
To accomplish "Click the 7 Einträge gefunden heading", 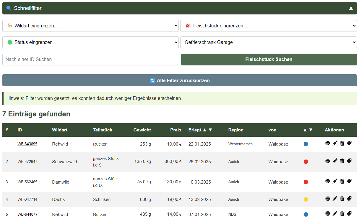I will tap(36, 114).
